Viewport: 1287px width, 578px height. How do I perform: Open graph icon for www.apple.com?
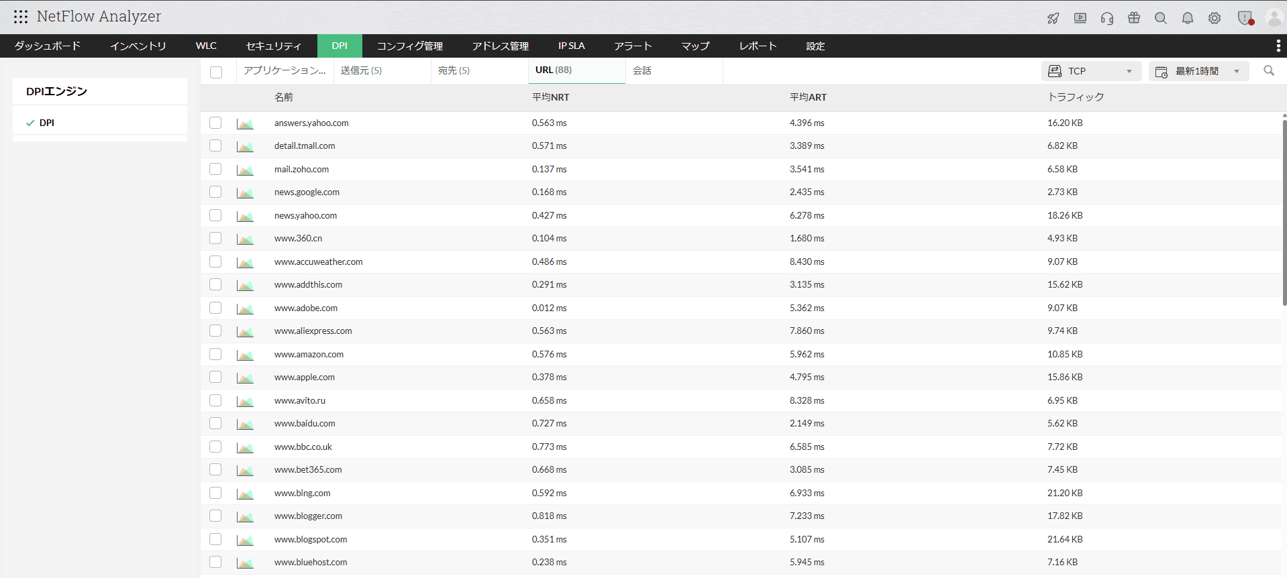tap(245, 378)
